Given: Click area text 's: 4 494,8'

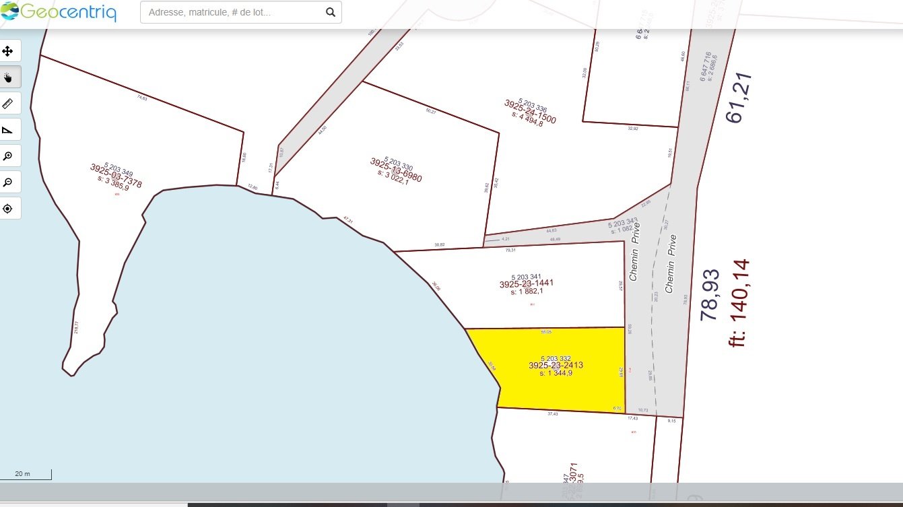Looking at the screenshot, I should pyautogui.click(x=527, y=119).
